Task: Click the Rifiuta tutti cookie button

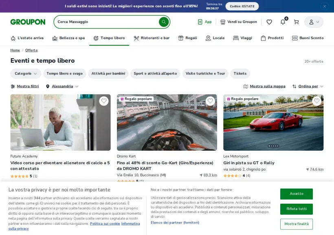Action: pyautogui.click(x=296, y=209)
